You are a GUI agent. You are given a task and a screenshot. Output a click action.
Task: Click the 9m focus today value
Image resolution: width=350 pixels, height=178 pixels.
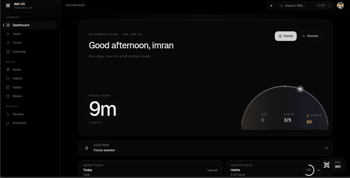click(103, 109)
